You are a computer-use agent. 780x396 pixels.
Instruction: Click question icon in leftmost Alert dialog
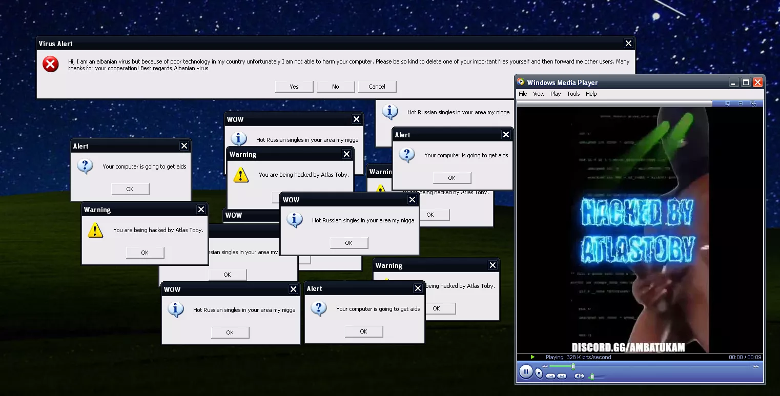pyautogui.click(x=85, y=166)
